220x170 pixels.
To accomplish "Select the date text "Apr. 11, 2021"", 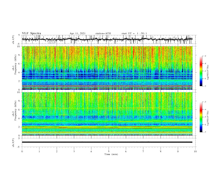I will (77, 33).
